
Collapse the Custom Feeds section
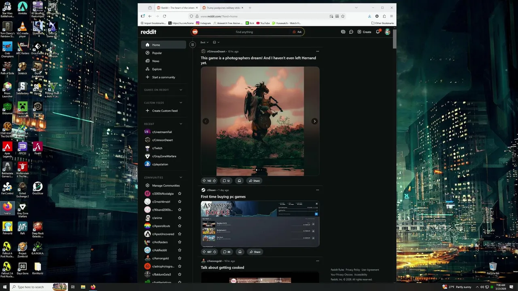coord(180,103)
